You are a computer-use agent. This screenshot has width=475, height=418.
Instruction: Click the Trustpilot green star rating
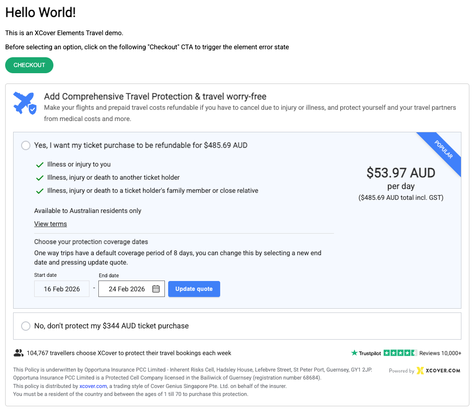[400, 353]
